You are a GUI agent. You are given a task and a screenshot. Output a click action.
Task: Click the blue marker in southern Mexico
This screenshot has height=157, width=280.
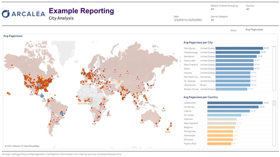[x=42, y=96]
